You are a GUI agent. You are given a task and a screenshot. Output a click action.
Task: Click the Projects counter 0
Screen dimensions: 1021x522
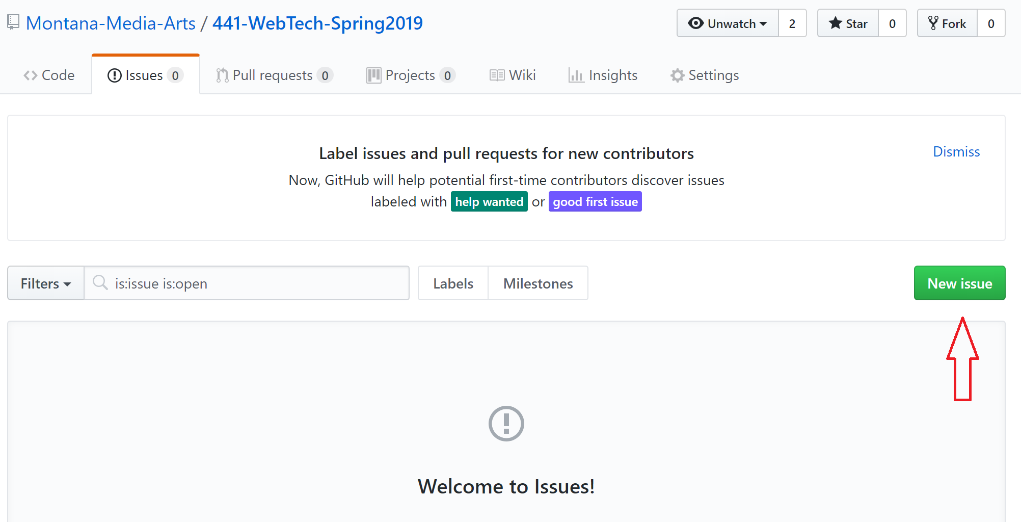point(447,75)
